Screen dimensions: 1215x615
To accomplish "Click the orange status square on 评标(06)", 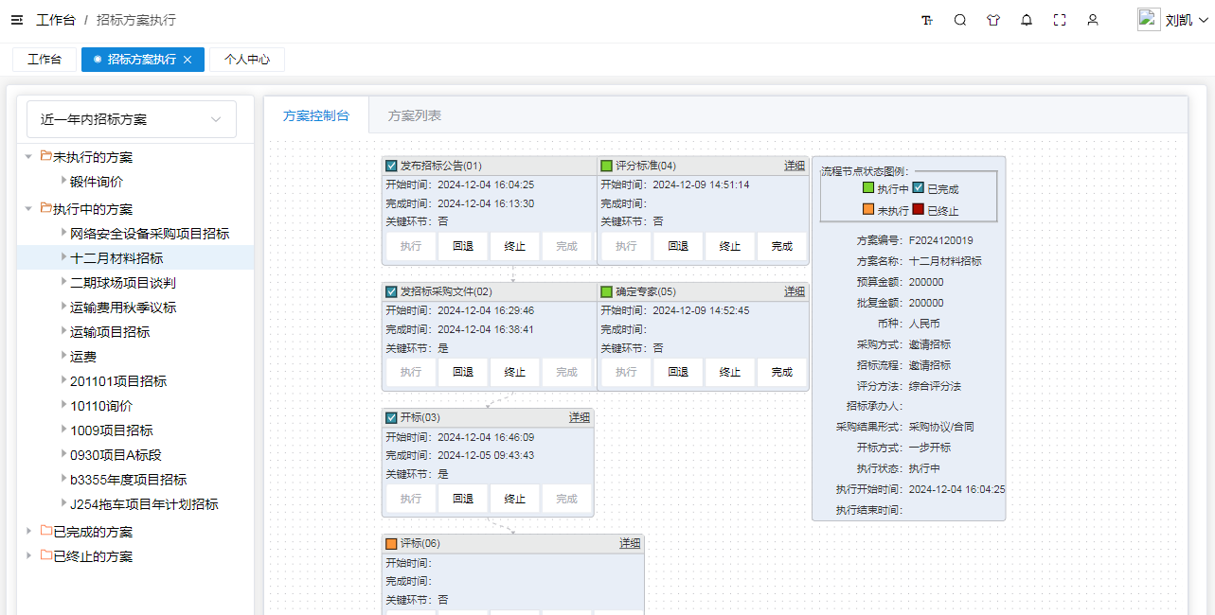I will pos(391,543).
